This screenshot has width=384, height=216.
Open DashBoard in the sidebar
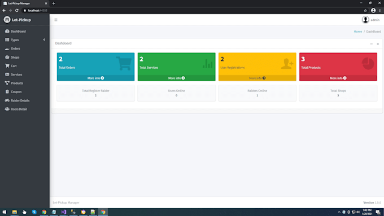(x=18, y=32)
